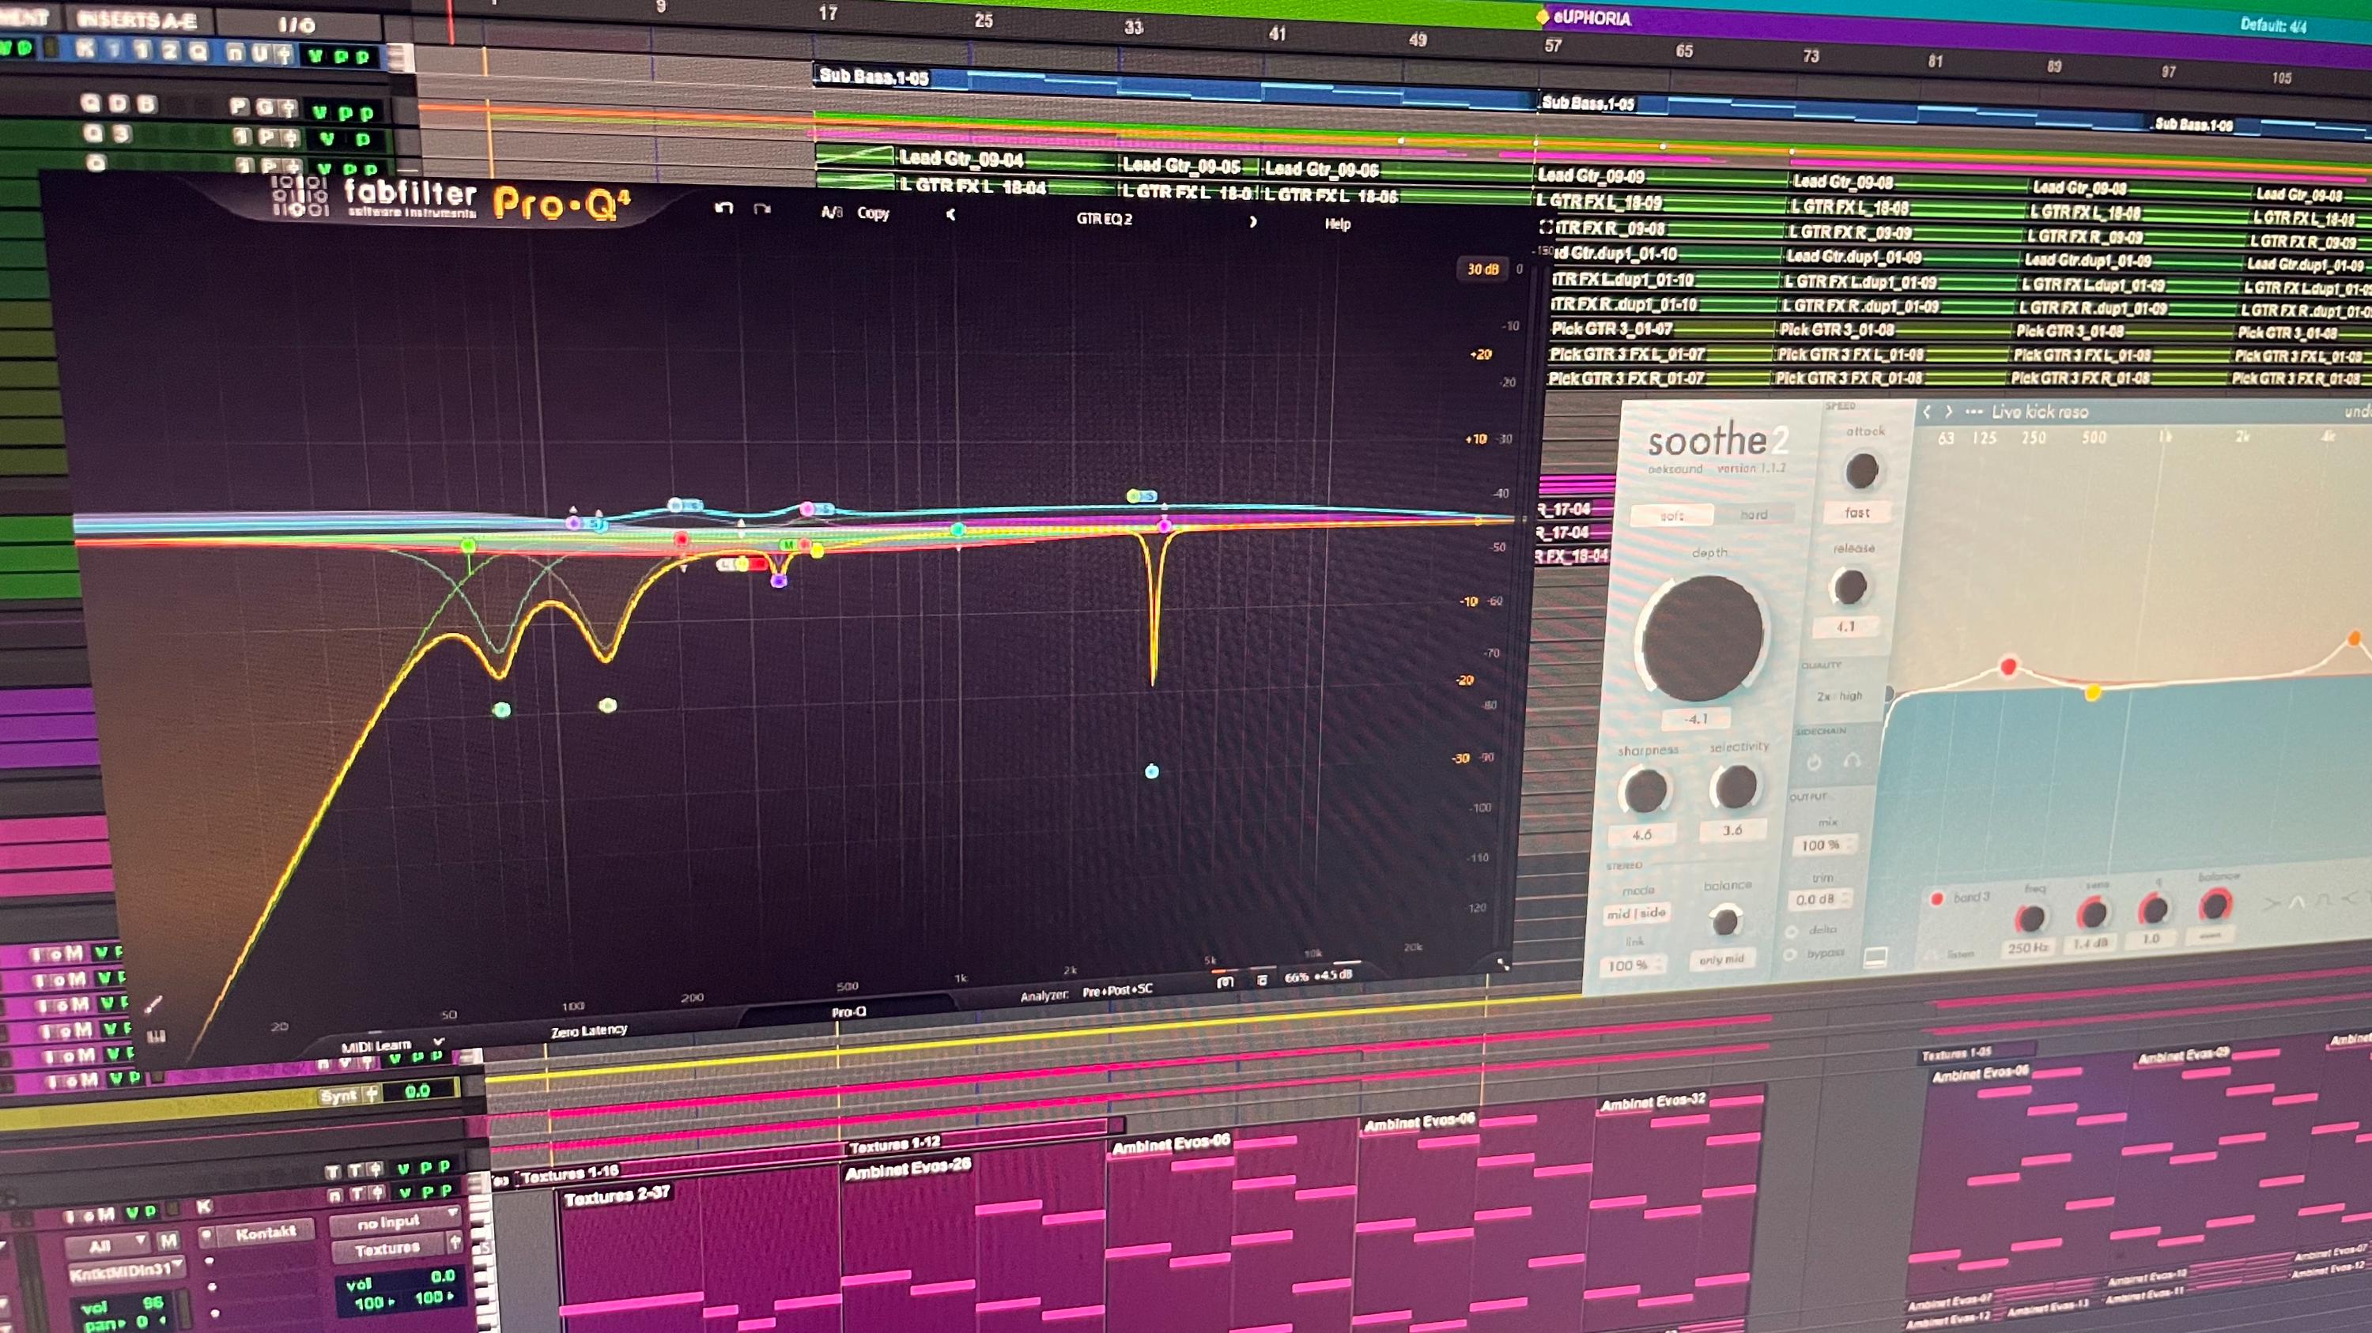Screen dimensions: 2372x1333
Task: Undo last change in Pro-Q 4
Action: point(723,208)
